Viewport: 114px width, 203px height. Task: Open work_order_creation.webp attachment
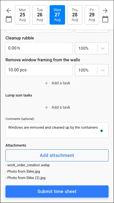(x=28, y=165)
